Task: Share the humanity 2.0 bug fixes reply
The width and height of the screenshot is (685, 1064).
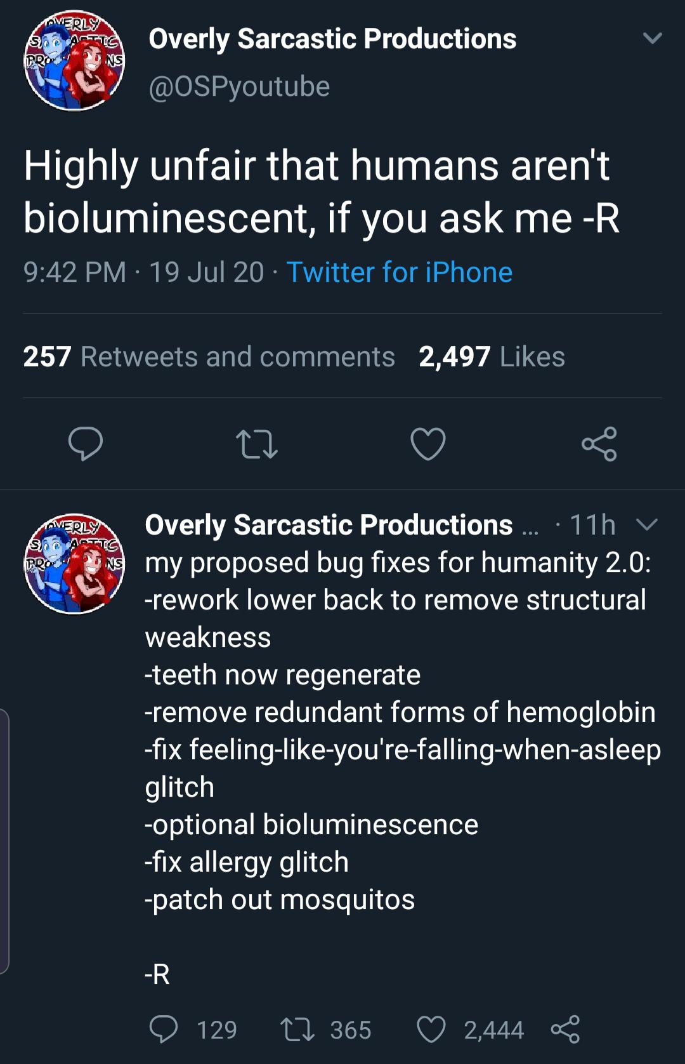Action: (565, 1029)
